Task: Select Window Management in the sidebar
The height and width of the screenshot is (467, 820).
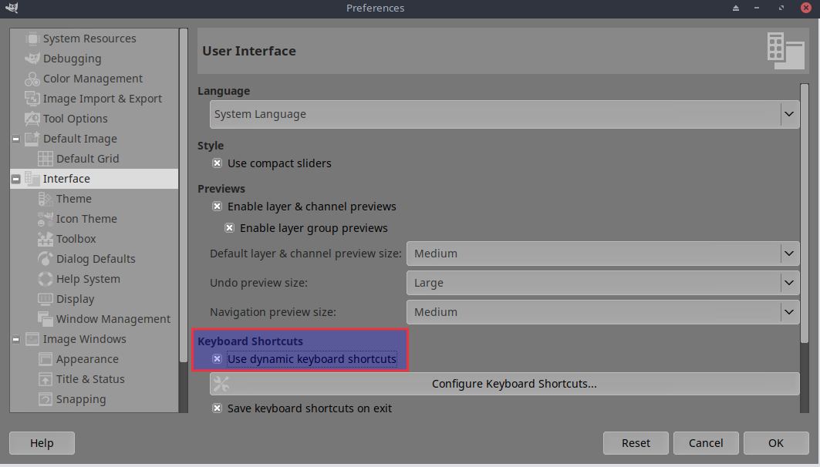Action: click(x=113, y=319)
